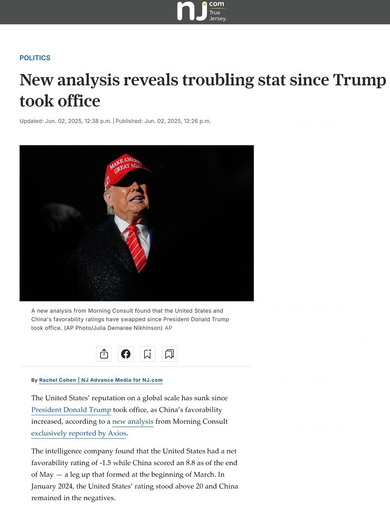Click NJ Advance Media for NJ.com link
The height and width of the screenshot is (509, 390).
coord(122,380)
